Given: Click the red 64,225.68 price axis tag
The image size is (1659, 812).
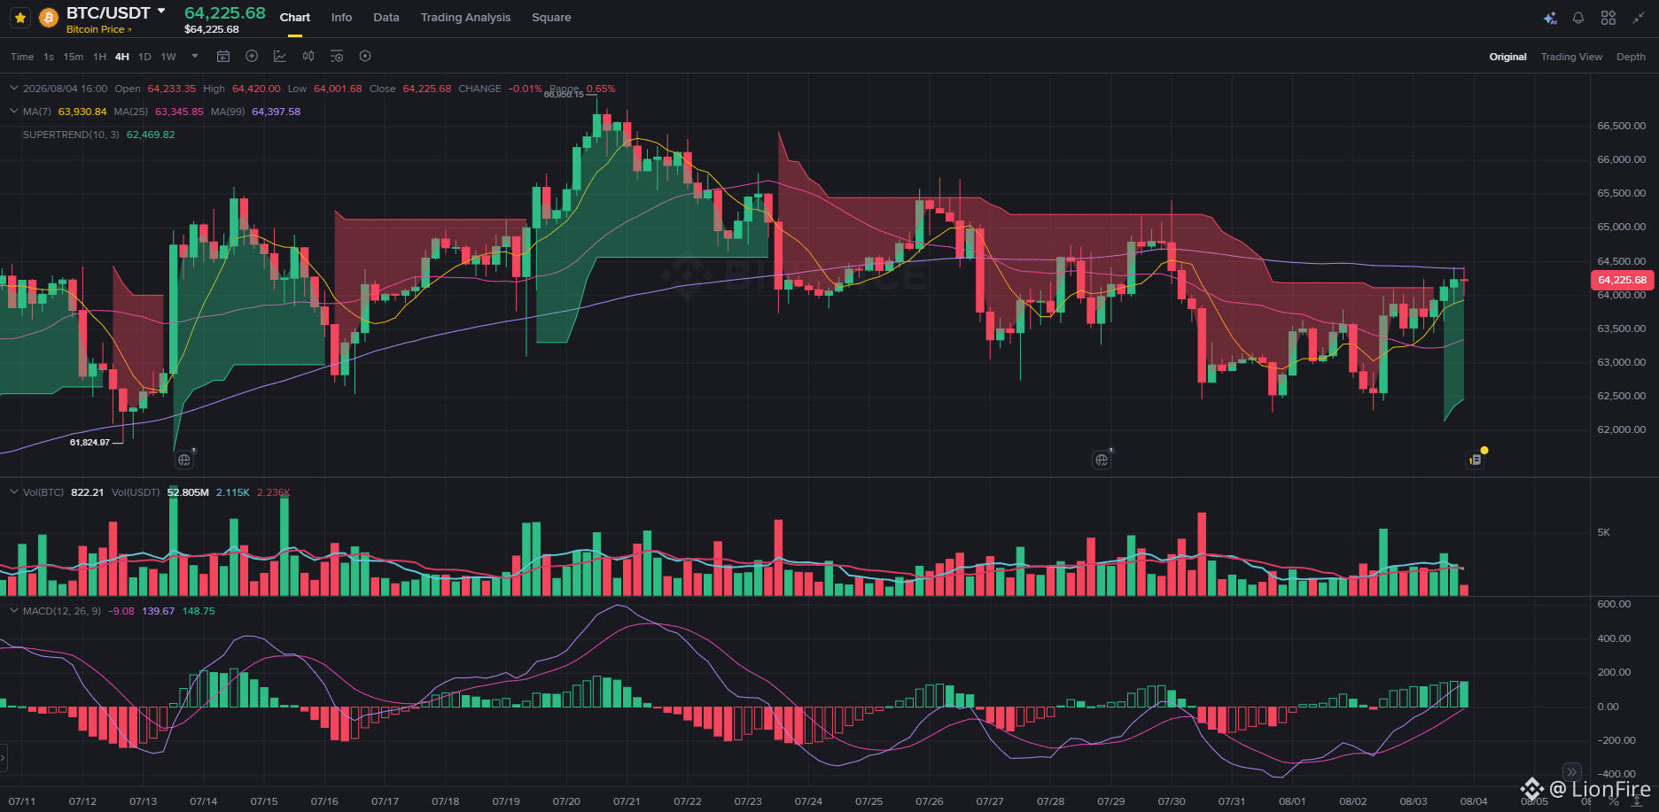Looking at the screenshot, I should pos(1623,280).
